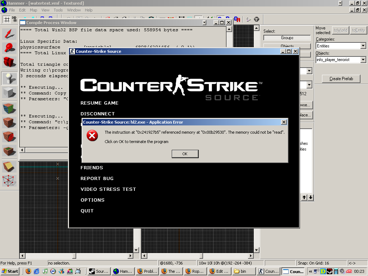Open OPTIONS in Counter-Strike menu

92,200
